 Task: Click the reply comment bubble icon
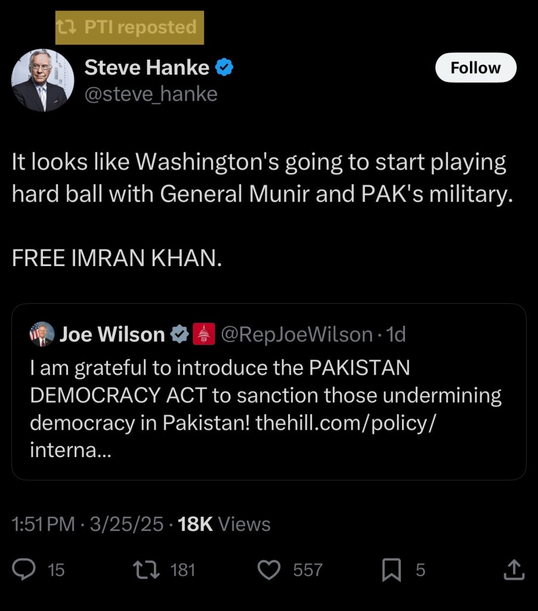point(24,570)
